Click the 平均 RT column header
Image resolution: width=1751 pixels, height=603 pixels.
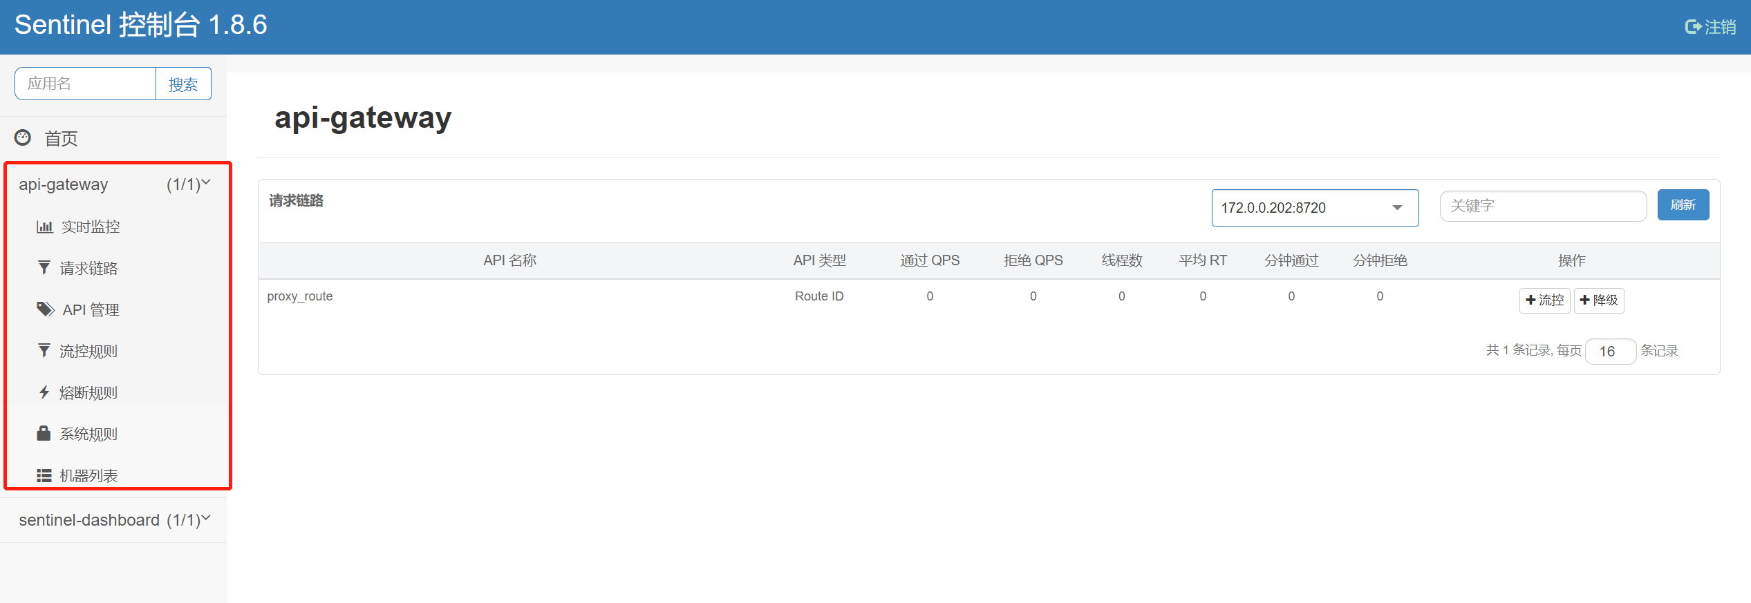[x=1203, y=260]
